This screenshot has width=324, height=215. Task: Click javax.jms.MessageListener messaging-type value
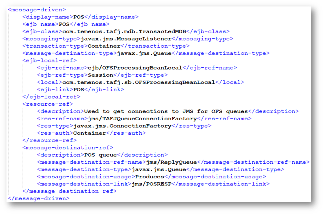[x=126, y=39]
